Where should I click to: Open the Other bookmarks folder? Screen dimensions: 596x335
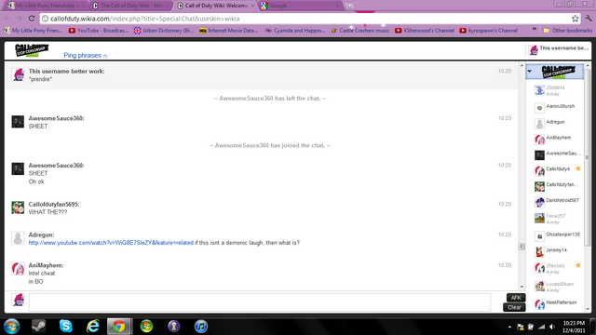point(567,31)
